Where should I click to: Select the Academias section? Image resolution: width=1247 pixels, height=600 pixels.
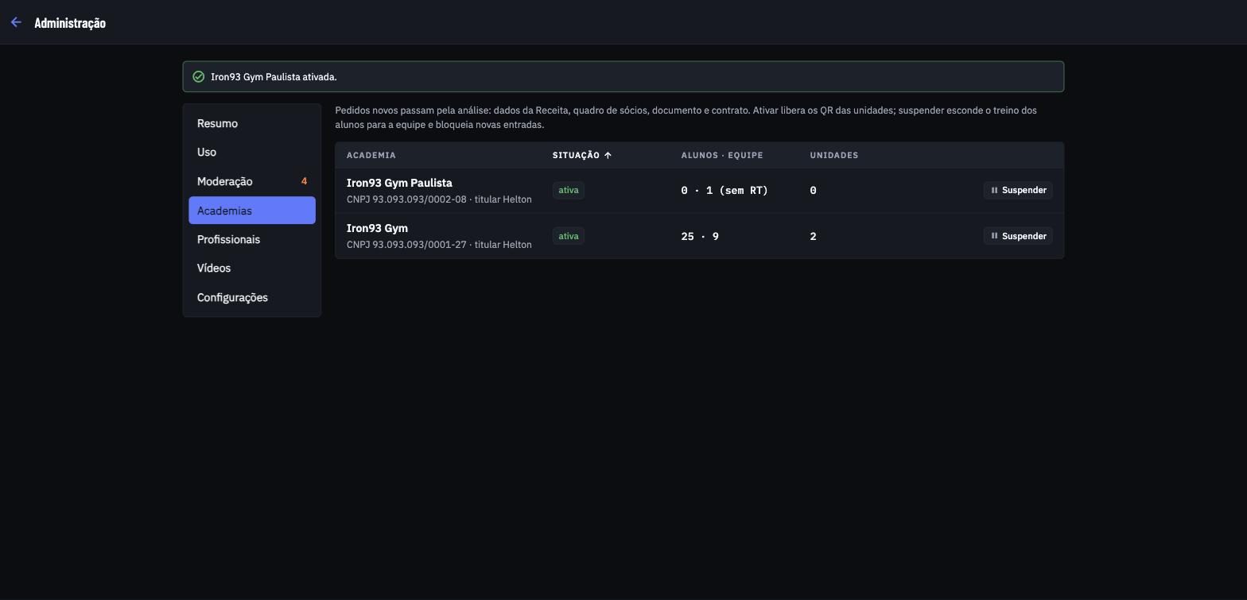coord(252,211)
